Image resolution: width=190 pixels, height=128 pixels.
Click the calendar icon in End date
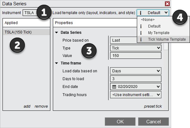pos(115,87)
